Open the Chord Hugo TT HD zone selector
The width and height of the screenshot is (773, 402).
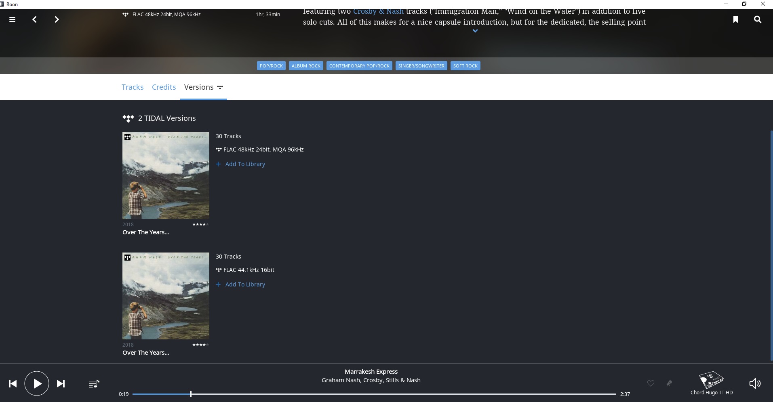click(x=712, y=383)
